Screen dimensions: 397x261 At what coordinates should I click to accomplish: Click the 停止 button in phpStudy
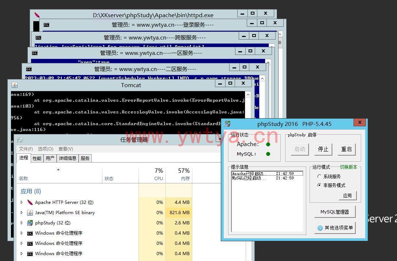323,149
